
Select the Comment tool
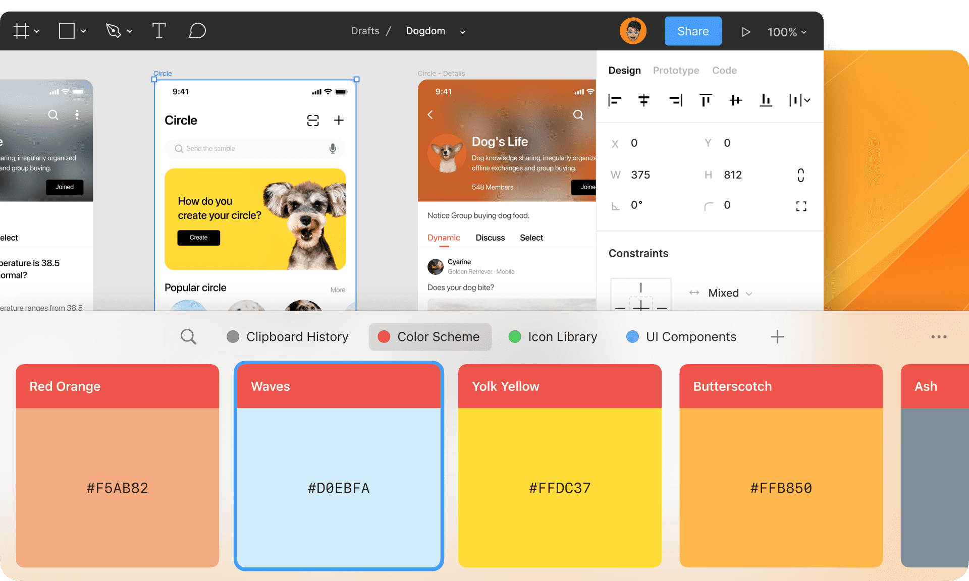(x=197, y=31)
